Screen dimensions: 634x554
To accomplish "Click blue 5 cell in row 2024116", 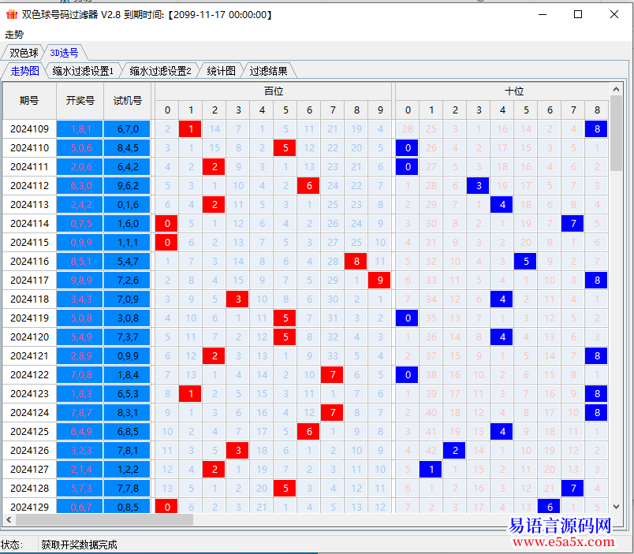I will pos(525,262).
